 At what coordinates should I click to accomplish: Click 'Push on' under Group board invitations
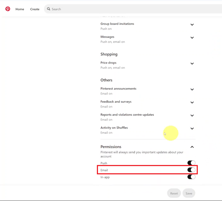coord(106,29)
